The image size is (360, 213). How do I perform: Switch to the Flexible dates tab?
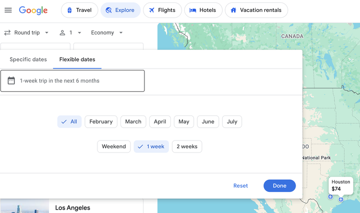click(77, 59)
